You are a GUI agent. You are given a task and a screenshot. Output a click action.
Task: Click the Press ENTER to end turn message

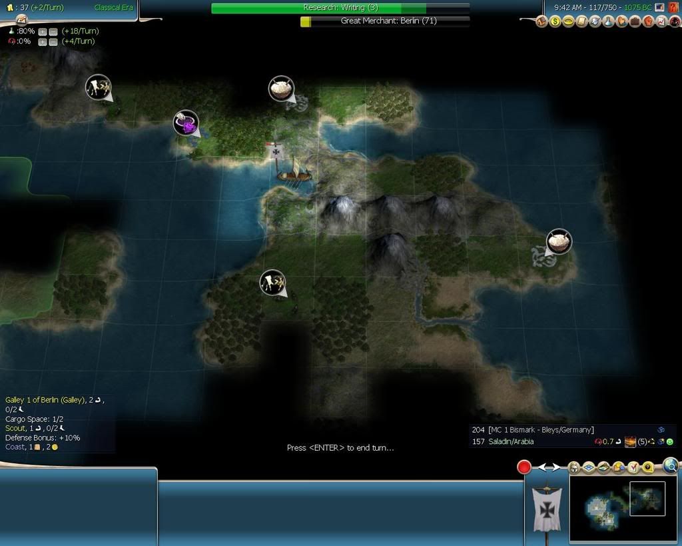point(340,447)
